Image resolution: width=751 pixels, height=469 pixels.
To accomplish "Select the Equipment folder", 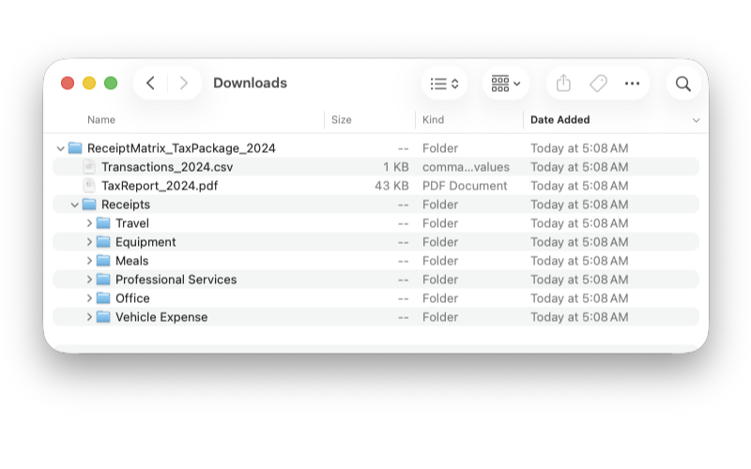I will (146, 242).
